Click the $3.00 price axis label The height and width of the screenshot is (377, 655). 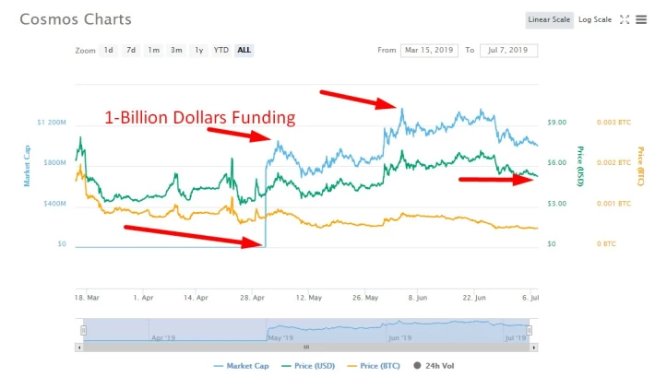(x=557, y=204)
